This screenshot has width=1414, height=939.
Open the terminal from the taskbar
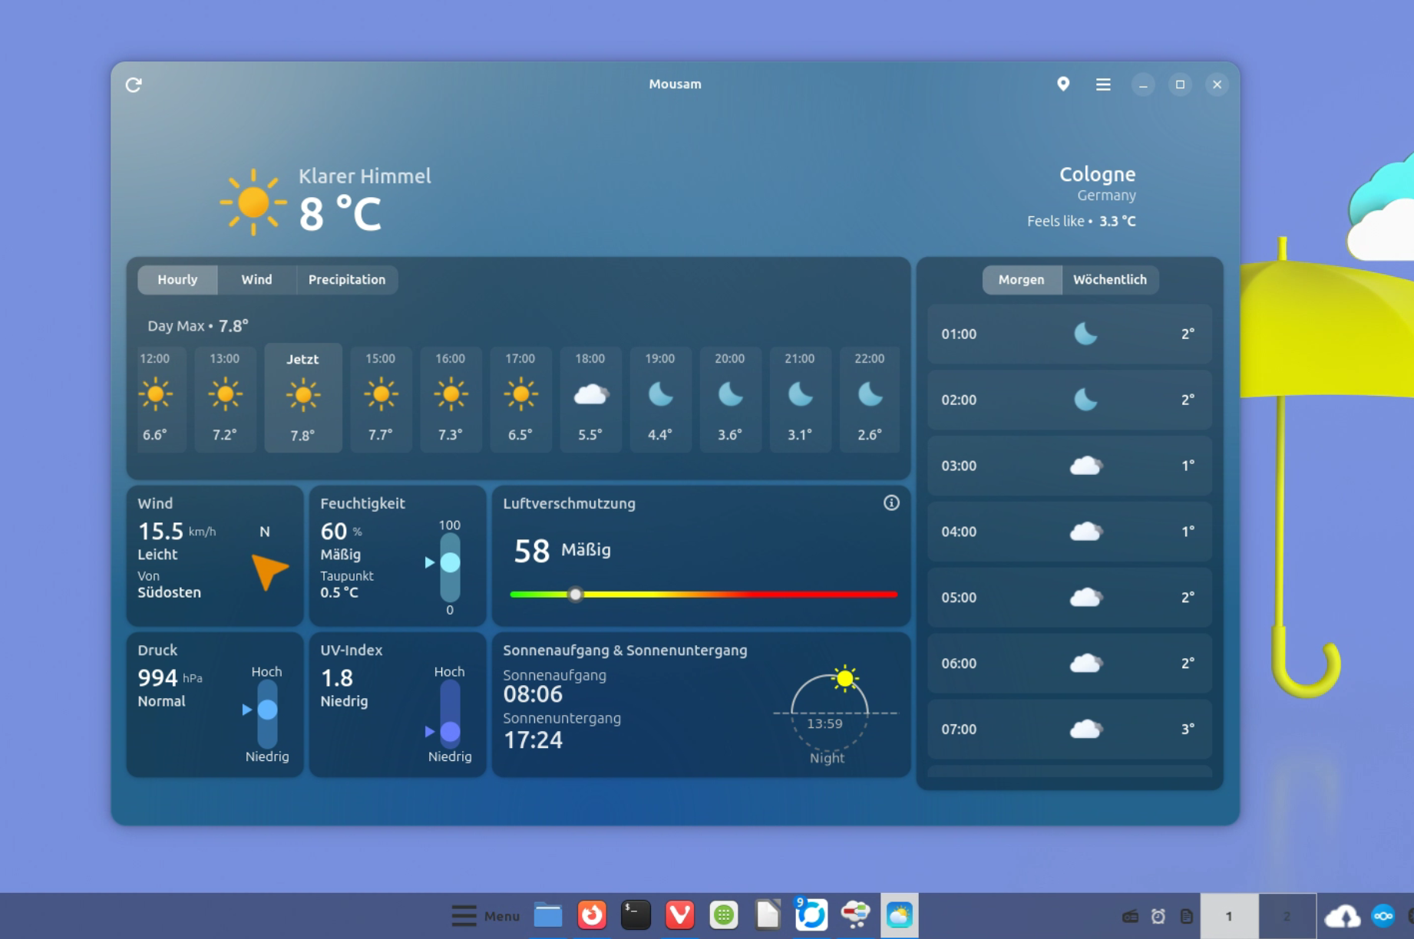[636, 915]
